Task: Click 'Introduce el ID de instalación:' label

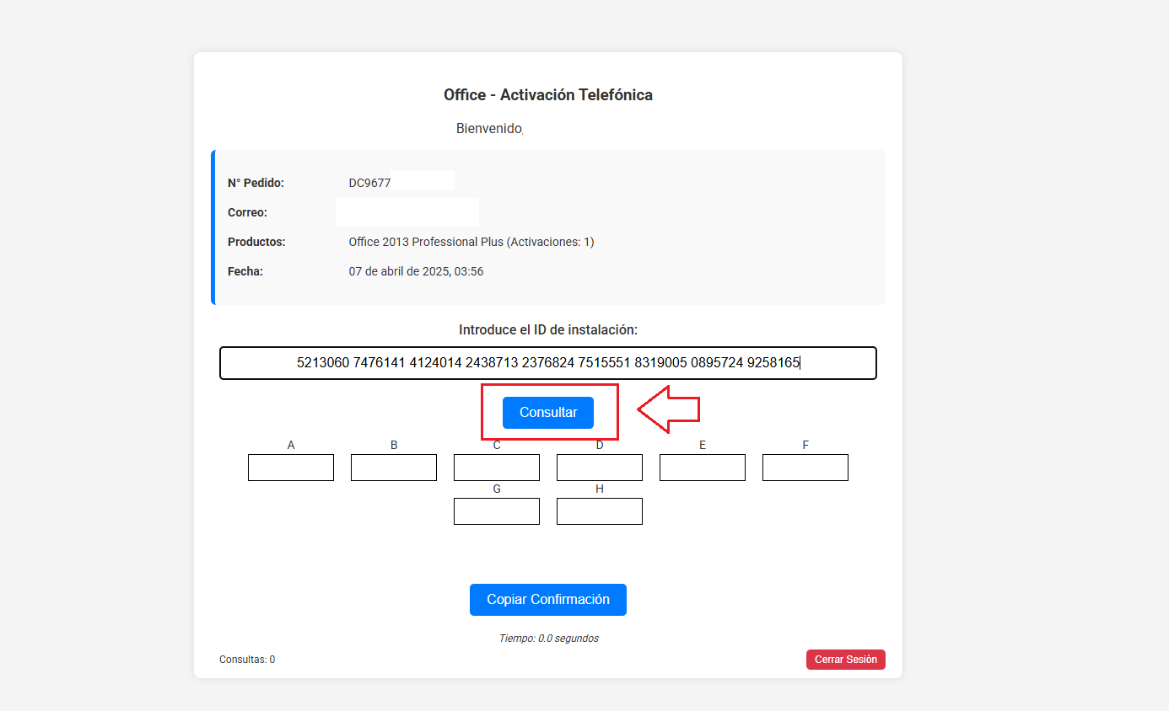Action: coord(548,329)
